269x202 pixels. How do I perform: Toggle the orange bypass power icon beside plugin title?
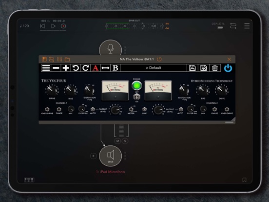pos(159,59)
